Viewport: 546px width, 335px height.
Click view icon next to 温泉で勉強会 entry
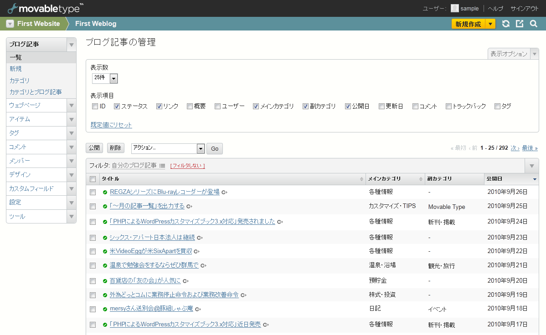coord(204,266)
